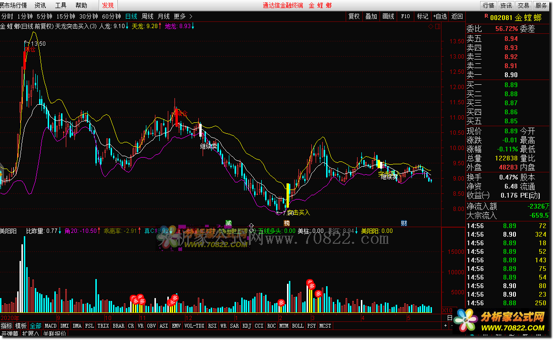
Task: Click the 服务 button at top right
Action: coord(541,5)
